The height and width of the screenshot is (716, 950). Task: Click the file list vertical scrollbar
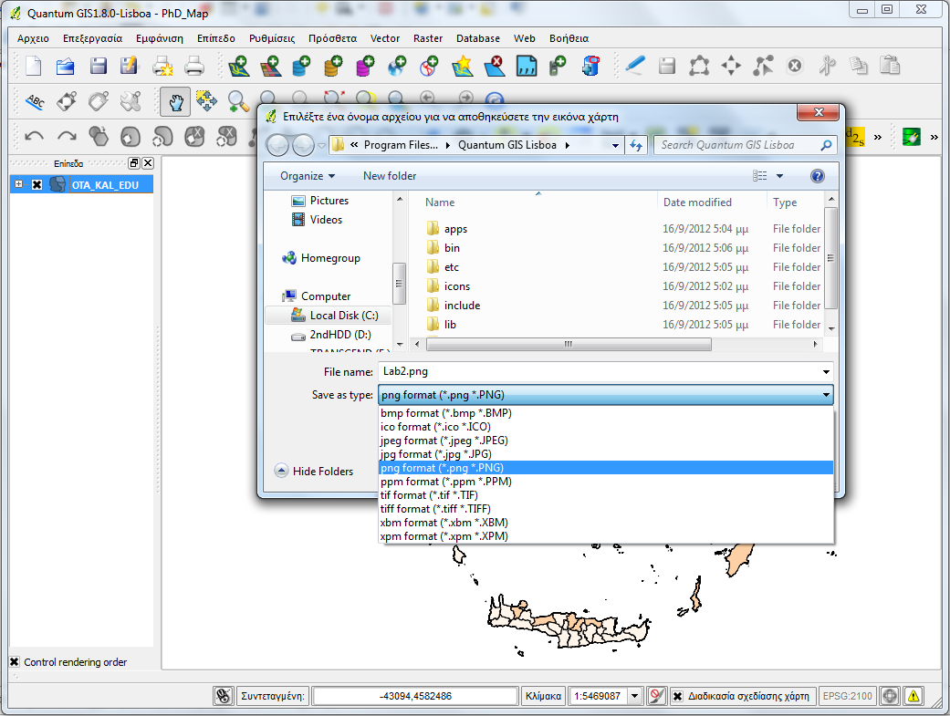(831, 258)
